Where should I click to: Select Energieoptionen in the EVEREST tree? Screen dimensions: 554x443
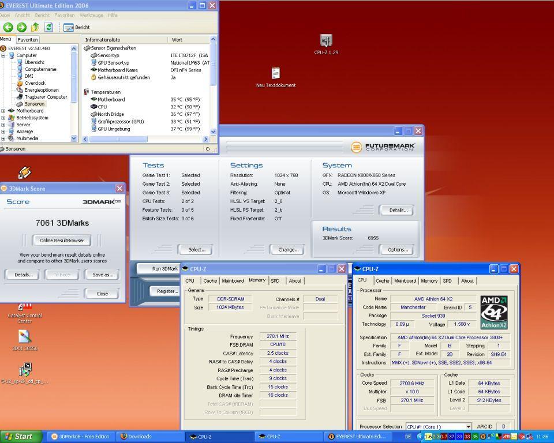pyautogui.click(x=42, y=90)
